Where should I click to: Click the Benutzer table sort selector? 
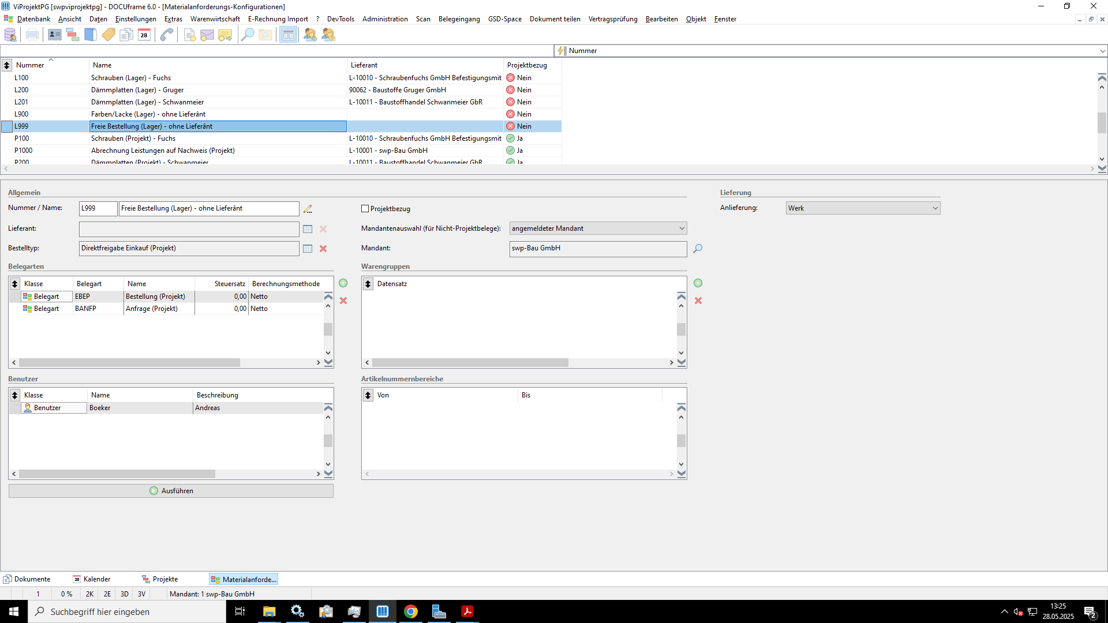coord(15,395)
